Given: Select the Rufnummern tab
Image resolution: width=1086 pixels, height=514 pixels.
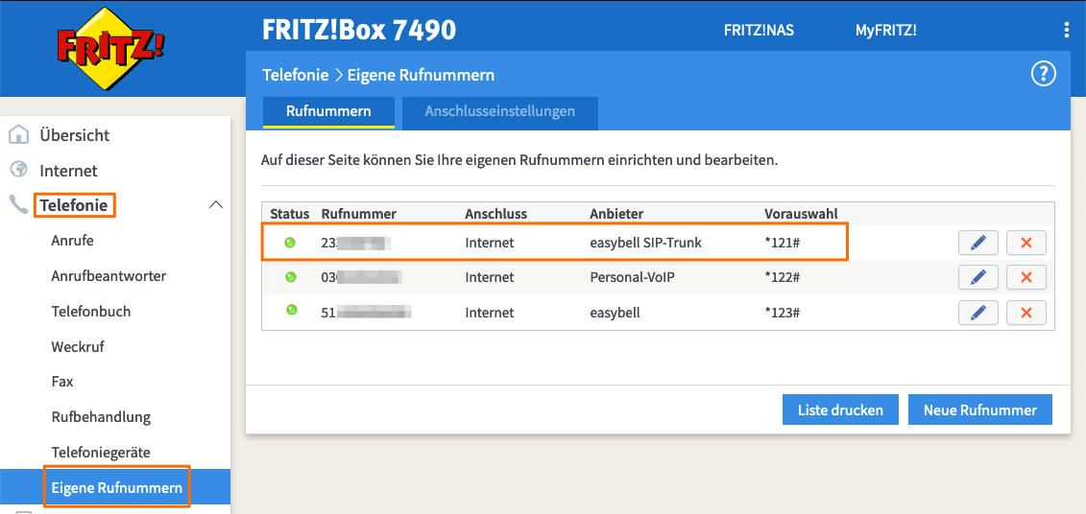Looking at the screenshot, I should [x=328, y=111].
